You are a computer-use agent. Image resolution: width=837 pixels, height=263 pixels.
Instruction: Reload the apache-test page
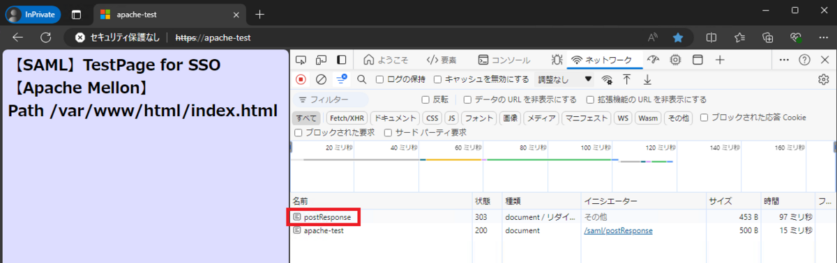45,38
